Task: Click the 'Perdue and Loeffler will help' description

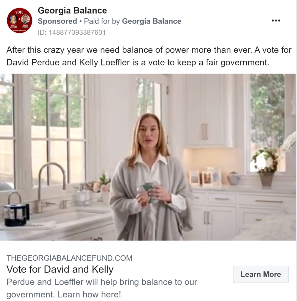Action: coord(102,288)
